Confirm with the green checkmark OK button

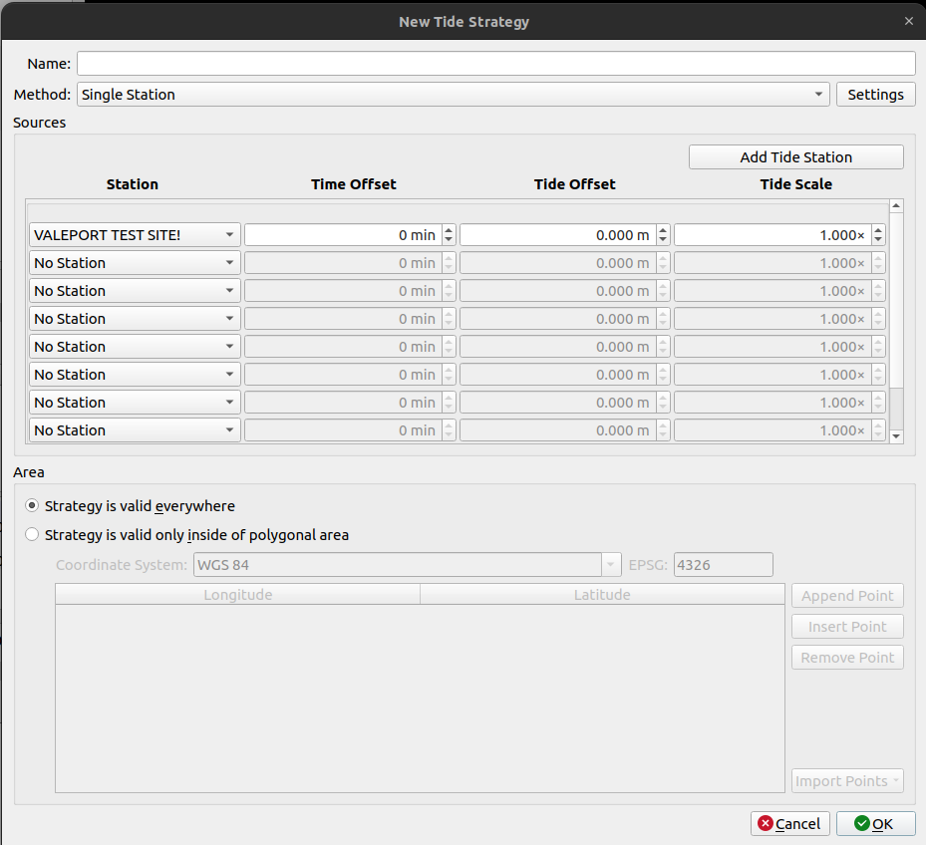[875, 824]
